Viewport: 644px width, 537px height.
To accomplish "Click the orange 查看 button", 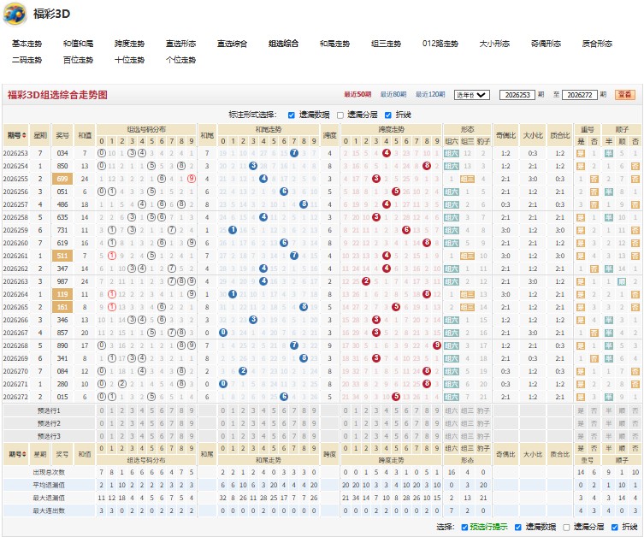I will [624, 95].
